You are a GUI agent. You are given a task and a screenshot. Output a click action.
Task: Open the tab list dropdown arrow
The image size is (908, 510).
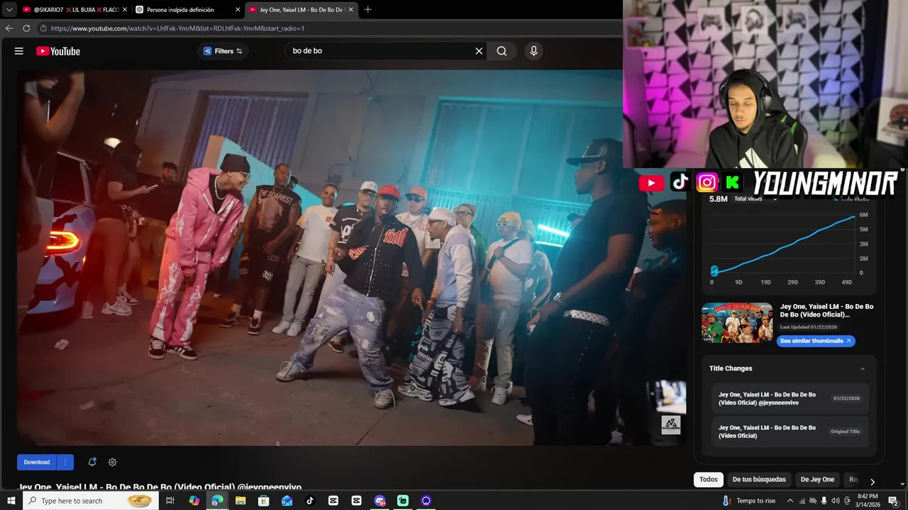[x=9, y=10]
